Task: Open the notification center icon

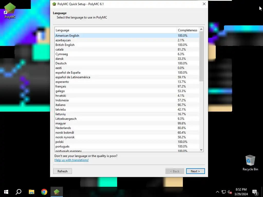Action: click(x=255, y=192)
